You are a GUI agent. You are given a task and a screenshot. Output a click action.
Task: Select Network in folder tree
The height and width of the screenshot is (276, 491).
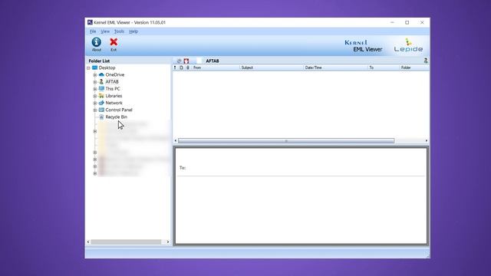tap(114, 103)
